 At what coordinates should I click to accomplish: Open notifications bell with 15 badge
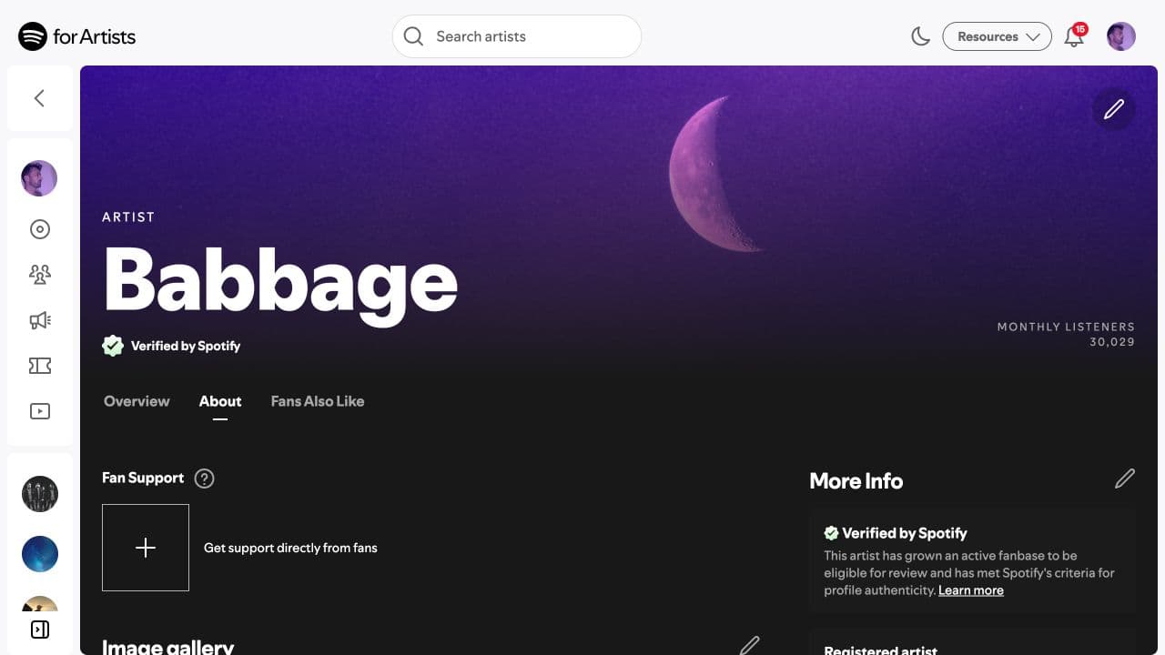[1075, 36]
